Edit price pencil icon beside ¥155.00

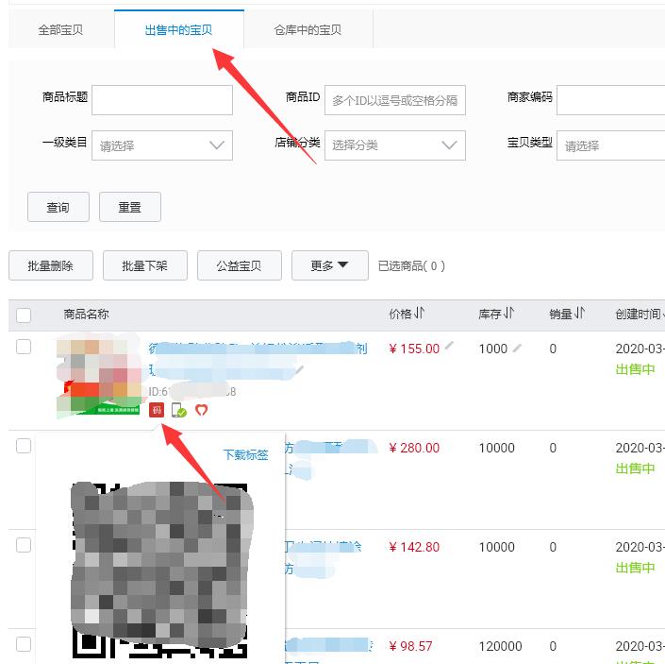coord(450,348)
